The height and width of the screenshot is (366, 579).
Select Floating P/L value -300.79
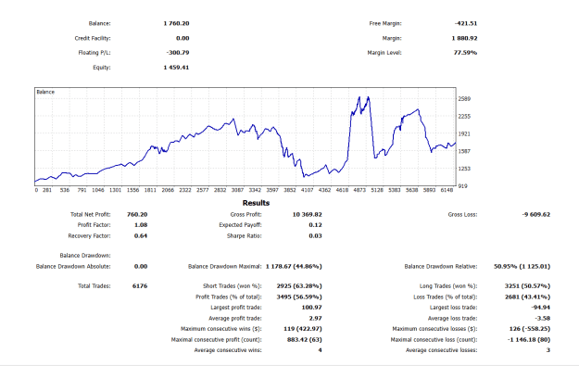178,53
